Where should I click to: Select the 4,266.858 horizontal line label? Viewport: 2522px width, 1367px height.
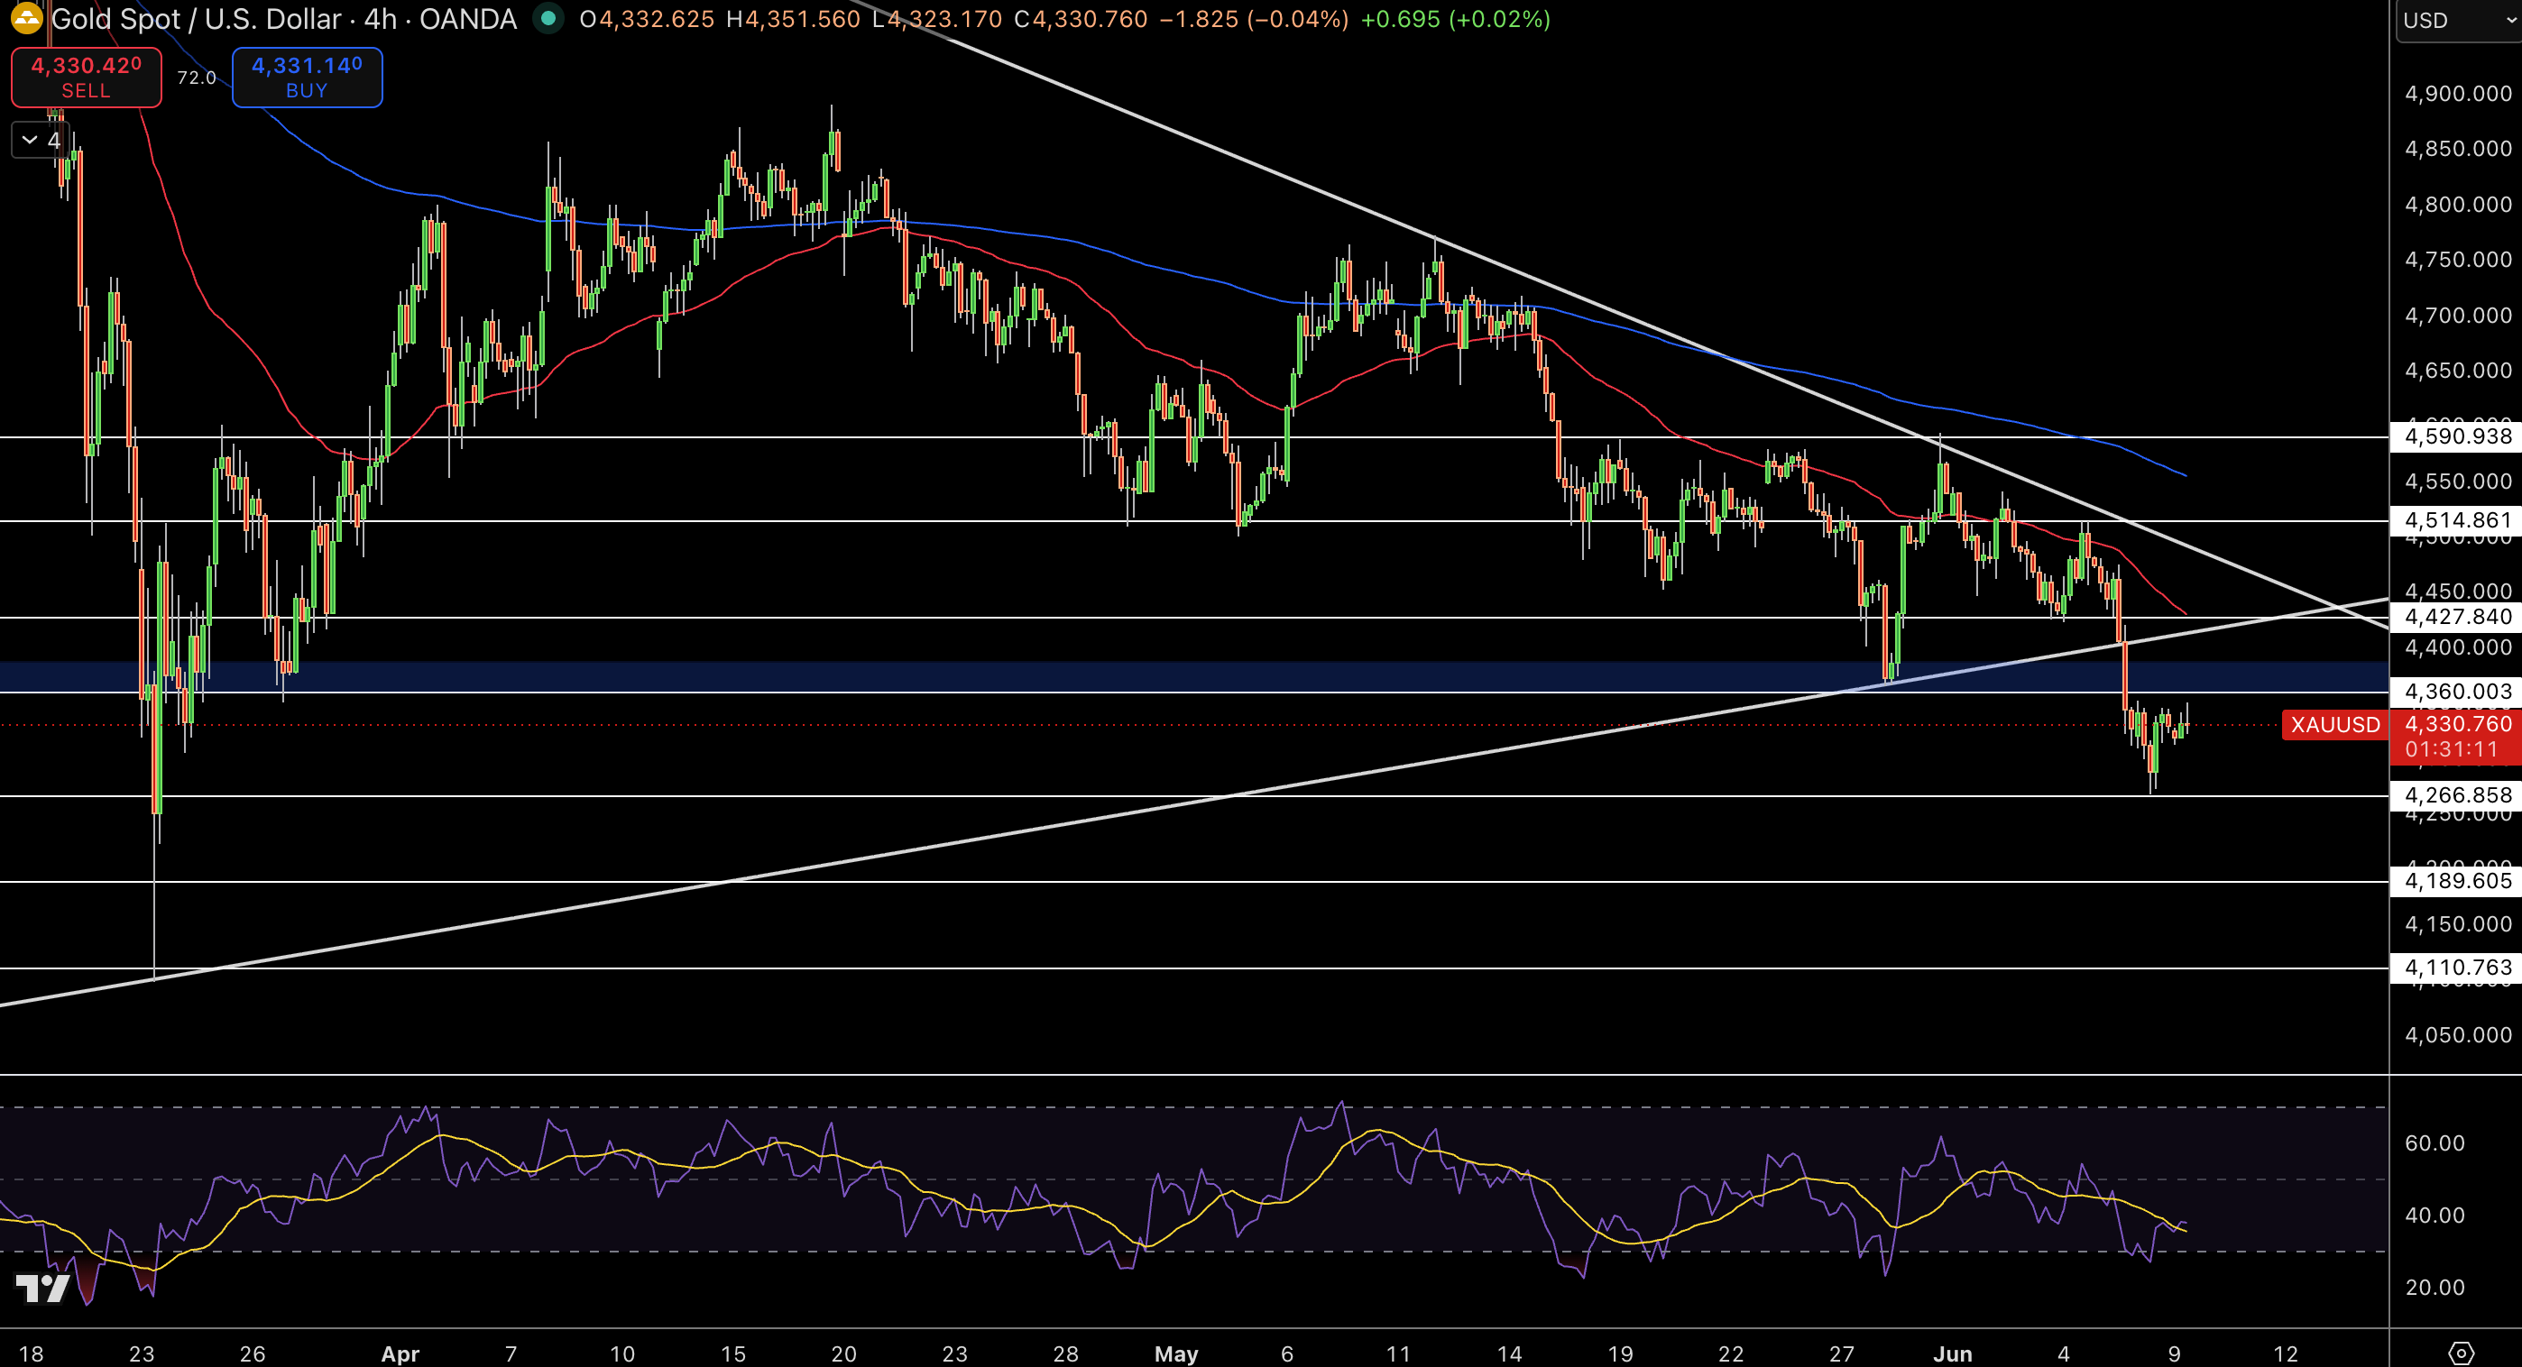2457,795
